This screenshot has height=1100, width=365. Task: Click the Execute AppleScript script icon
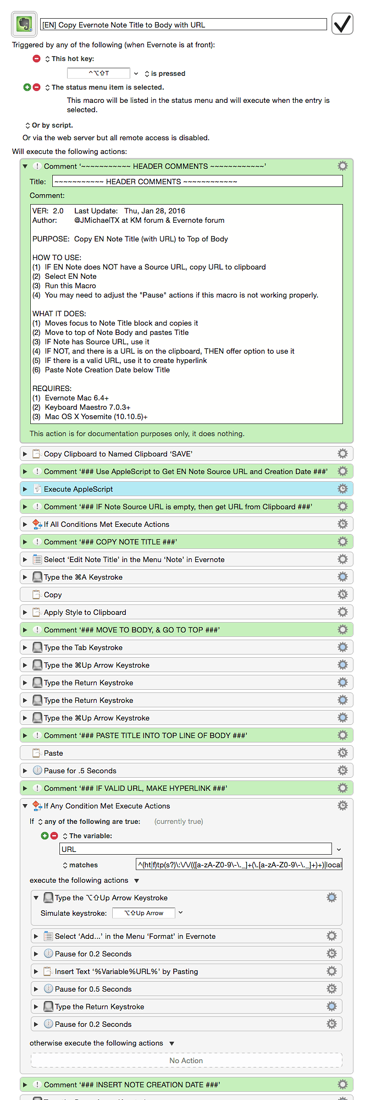(x=37, y=489)
